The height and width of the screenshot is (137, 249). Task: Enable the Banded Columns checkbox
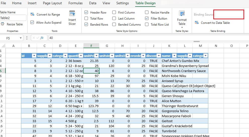[x=114, y=24]
